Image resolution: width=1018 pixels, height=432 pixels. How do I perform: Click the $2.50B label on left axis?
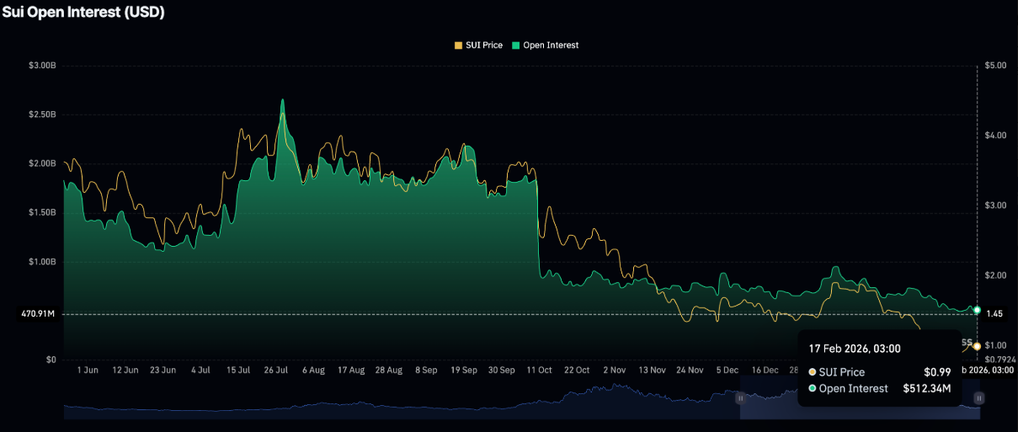pos(40,115)
